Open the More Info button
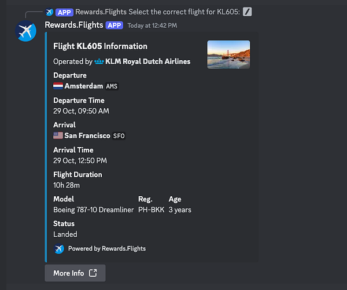 pyautogui.click(x=75, y=273)
